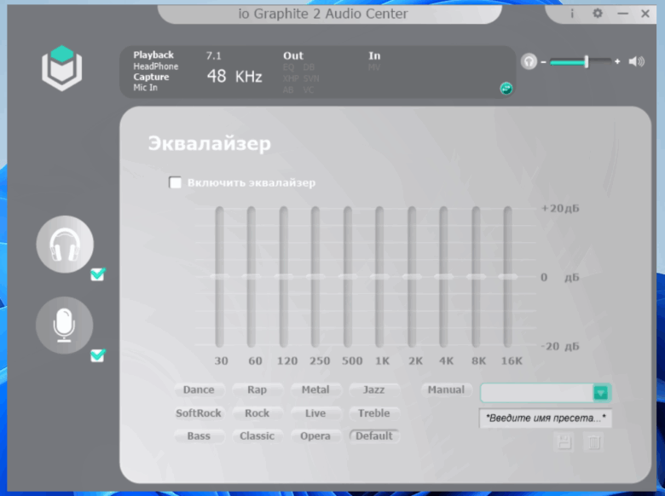This screenshot has width=665, height=496.
Task: Click the 500 Hz equalizer slider
Action: coord(347,277)
